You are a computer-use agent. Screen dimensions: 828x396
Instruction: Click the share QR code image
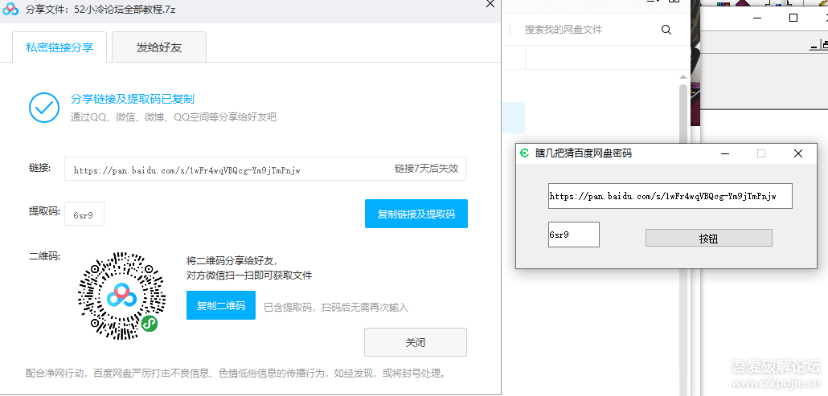pyautogui.click(x=122, y=296)
